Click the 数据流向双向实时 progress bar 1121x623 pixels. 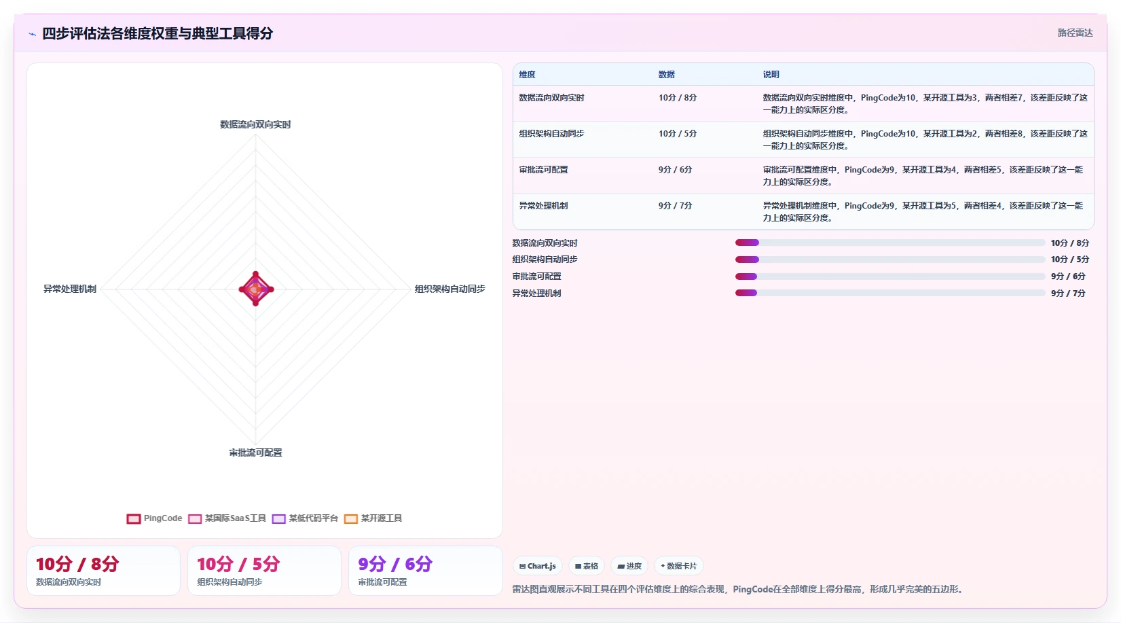pos(890,243)
